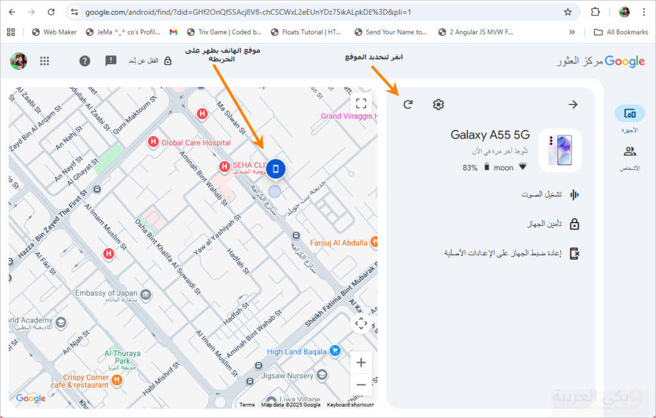The width and height of the screenshot is (656, 418).
Task: Open Trix Game bookmark
Action: tap(224, 32)
